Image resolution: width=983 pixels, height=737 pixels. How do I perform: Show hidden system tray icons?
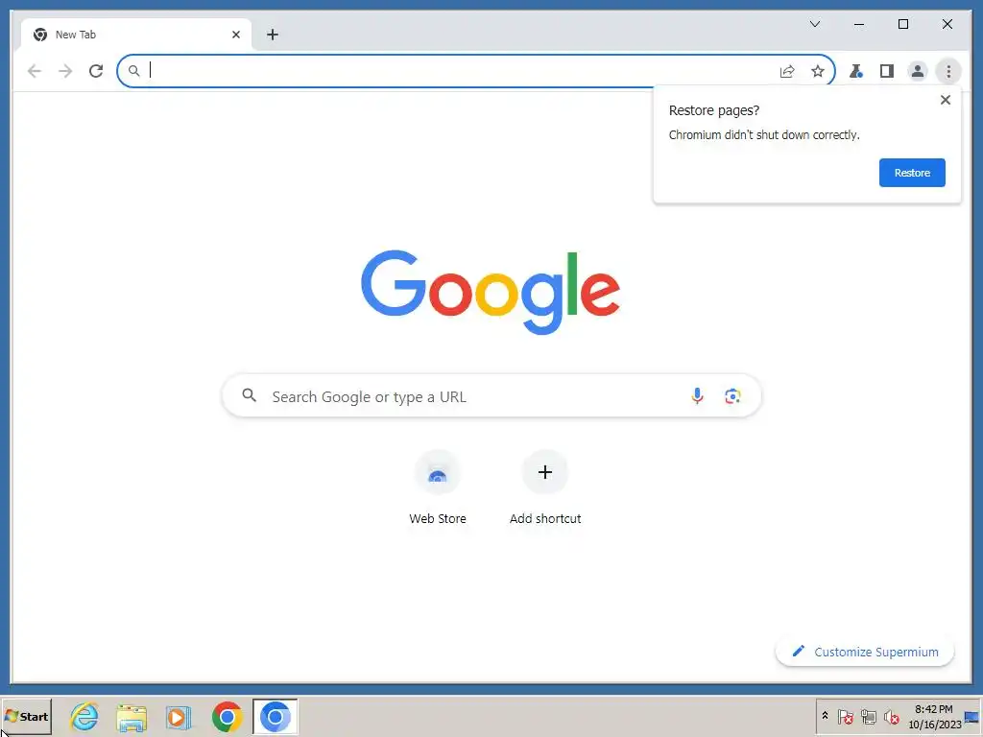[x=825, y=716]
